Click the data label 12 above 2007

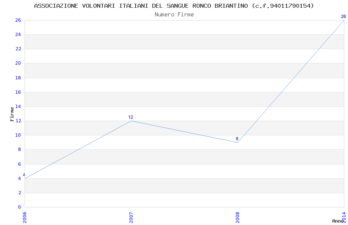tap(131, 117)
